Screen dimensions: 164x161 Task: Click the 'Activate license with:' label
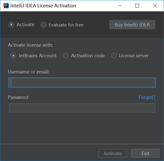[30, 45]
